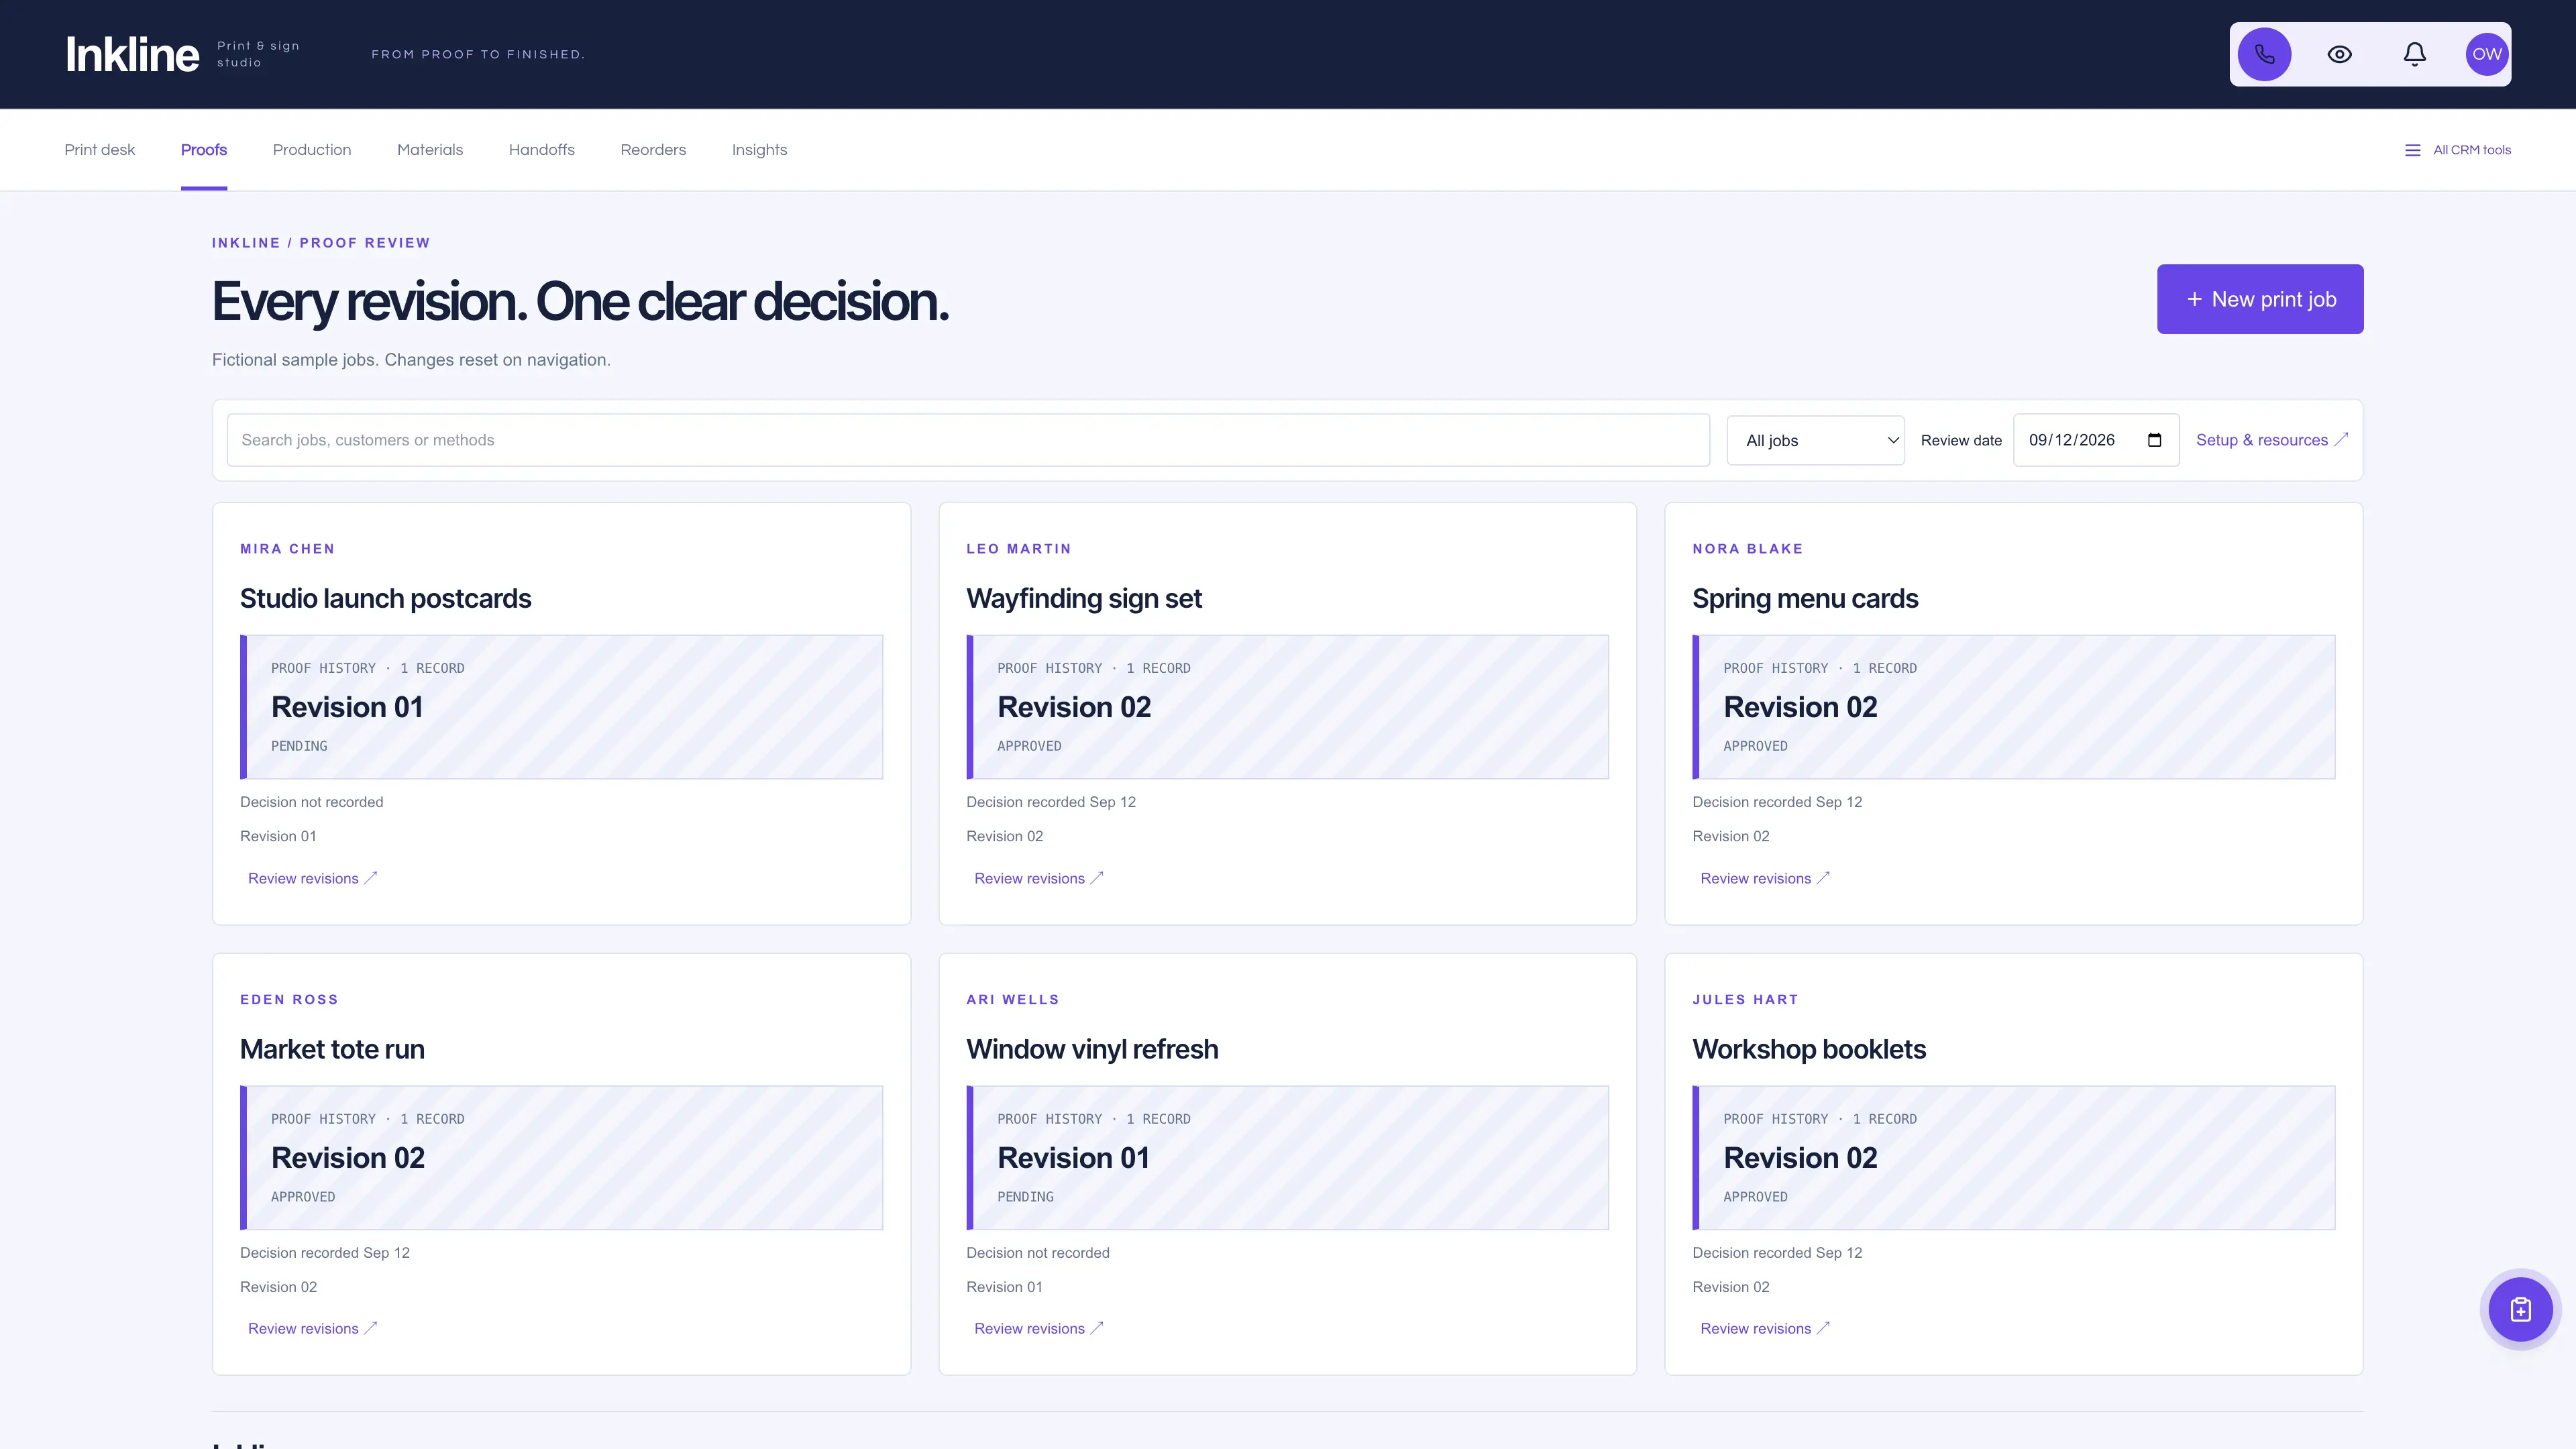The height and width of the screenshot is (1449, 2576).
Task: Open calendar picker icon in Review date field
Action: tap(2154, 440)
